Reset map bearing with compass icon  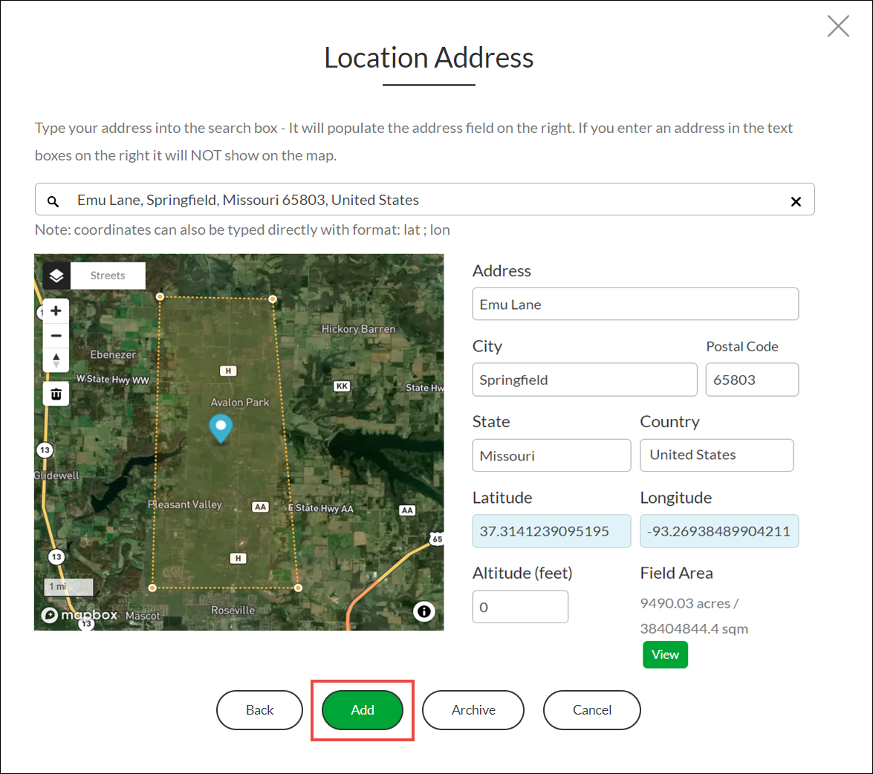(x=56, y=360)
